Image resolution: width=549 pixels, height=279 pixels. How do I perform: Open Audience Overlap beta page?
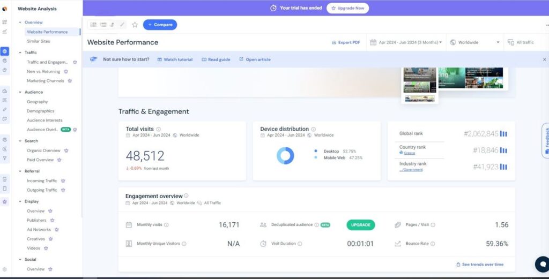43,130
